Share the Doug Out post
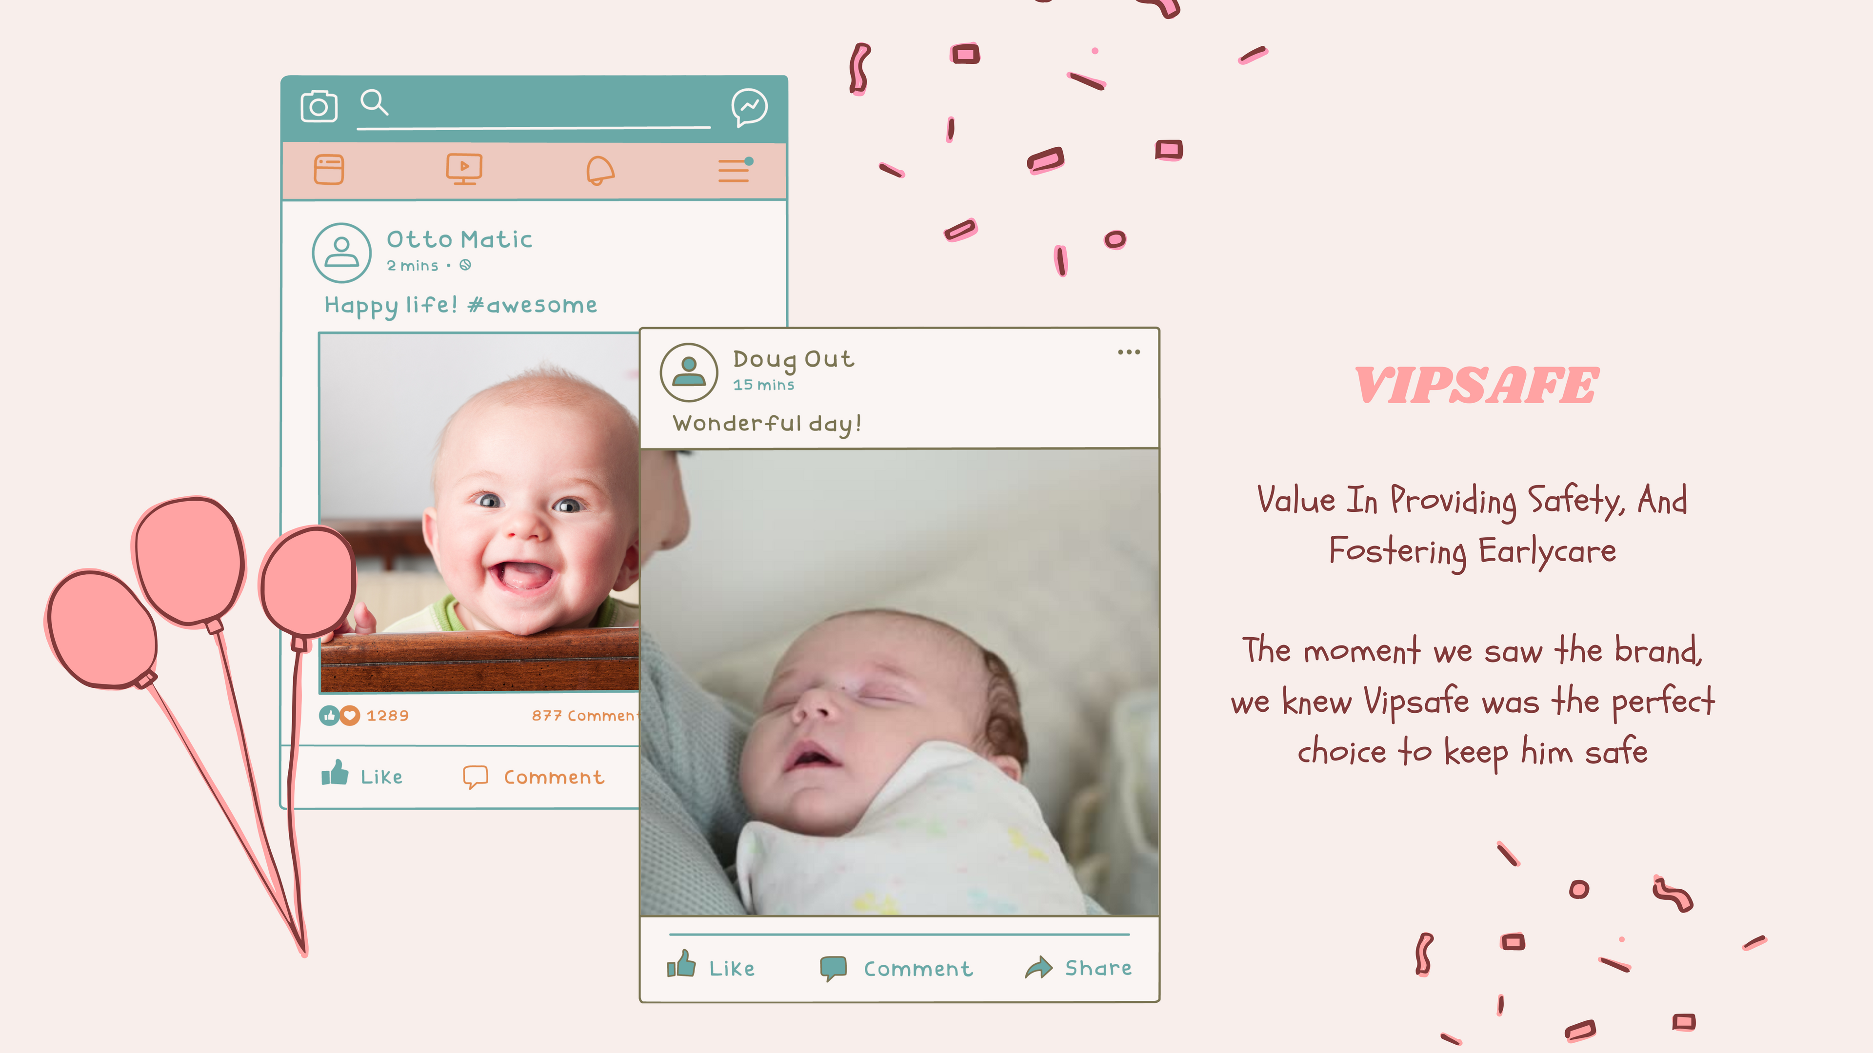This screenshot has width=1873, height=1053. click(x=1078, y=967)
